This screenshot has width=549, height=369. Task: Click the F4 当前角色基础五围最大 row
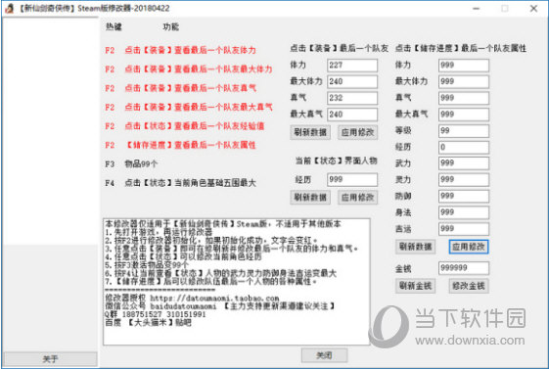pyautogui.click(x=180, y=183)
